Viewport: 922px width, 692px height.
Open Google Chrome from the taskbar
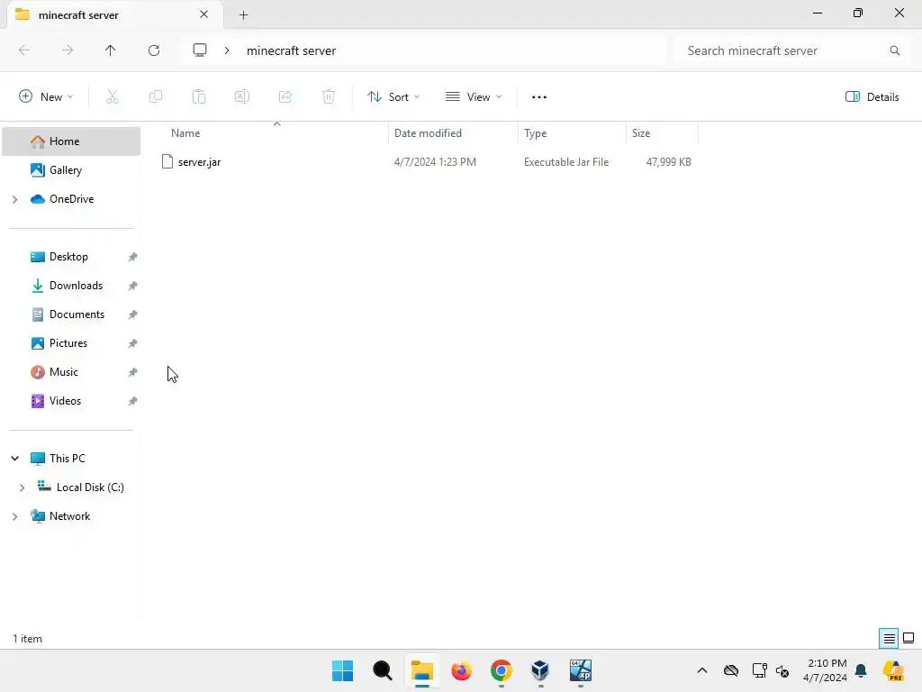[502, 670]
